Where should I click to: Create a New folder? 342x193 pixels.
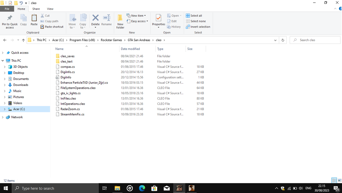[x=120, y=21]
